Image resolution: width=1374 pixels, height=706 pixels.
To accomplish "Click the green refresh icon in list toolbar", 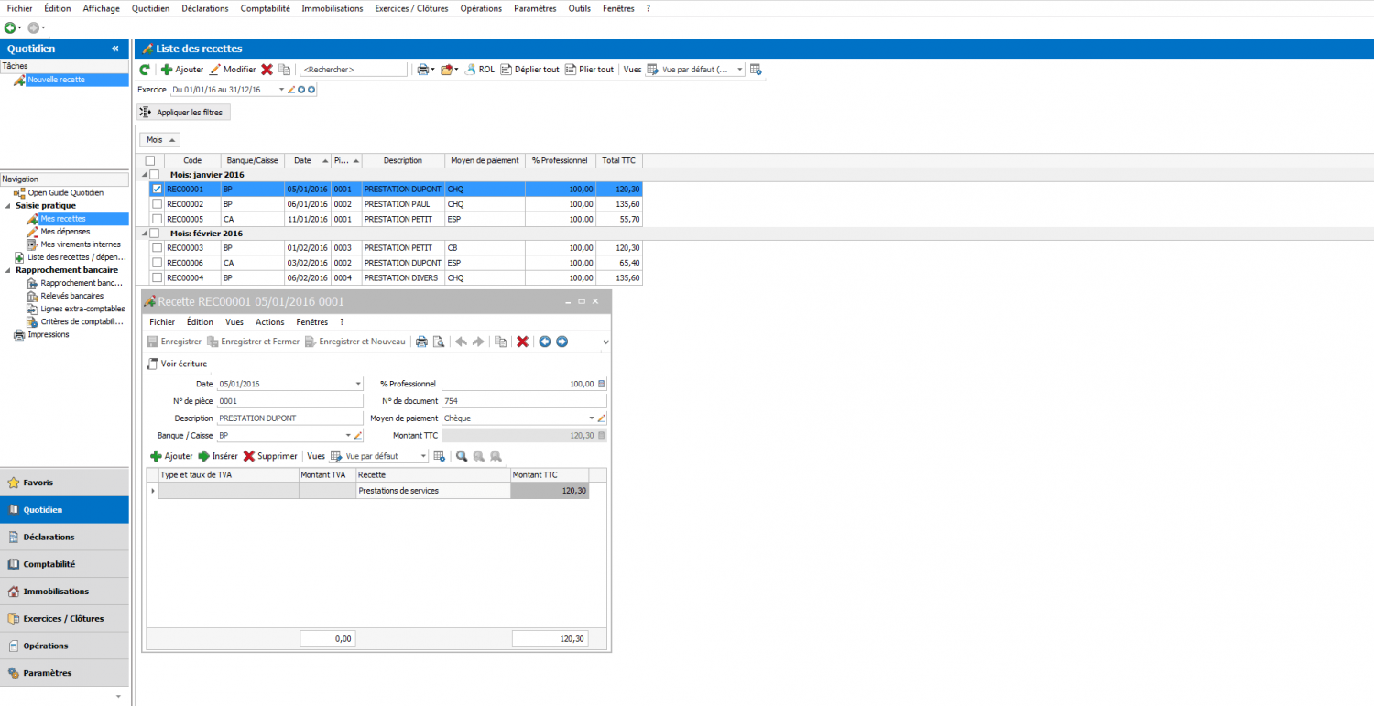I will coord(145,70).
